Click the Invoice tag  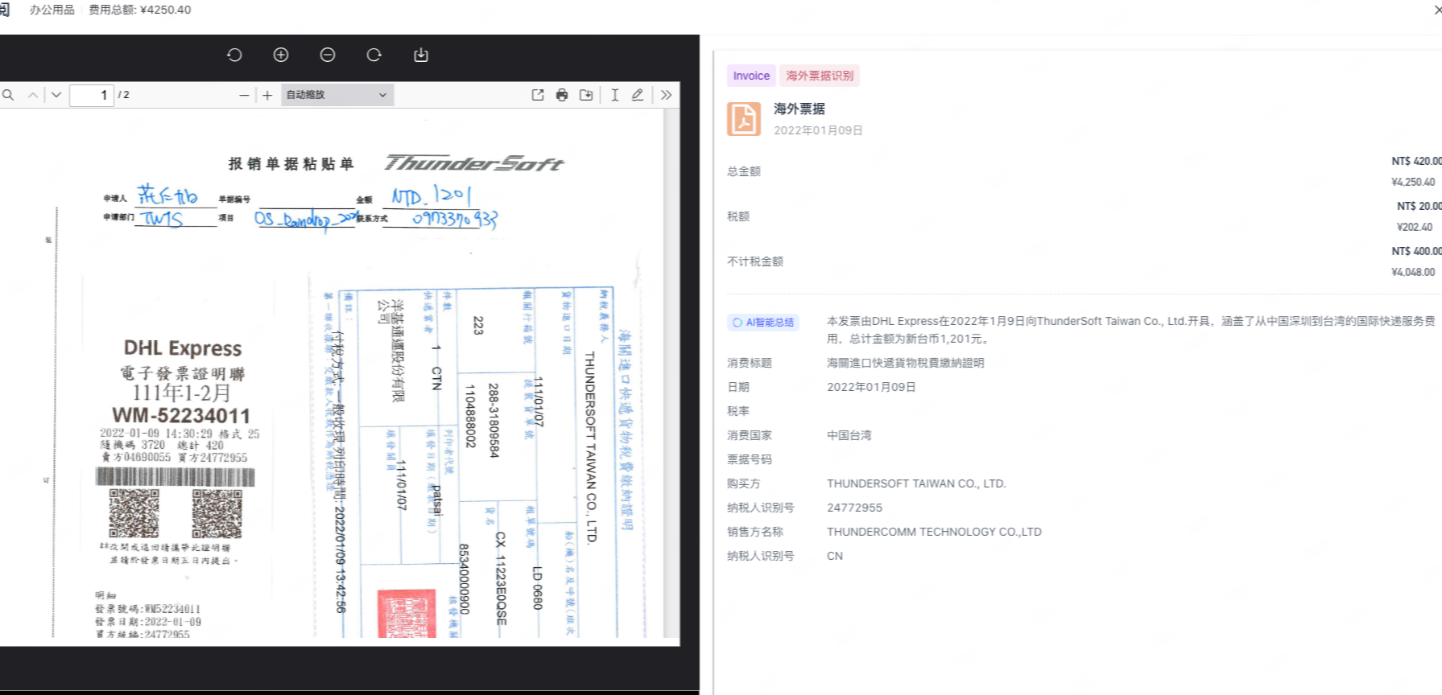click(751, 76)
